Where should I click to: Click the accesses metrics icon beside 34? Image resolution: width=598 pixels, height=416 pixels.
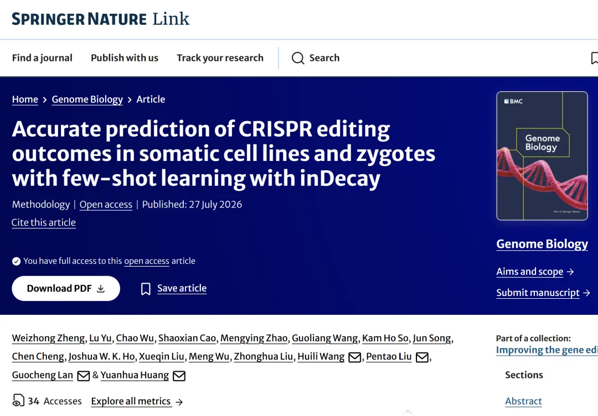click(x=18, y=401)
